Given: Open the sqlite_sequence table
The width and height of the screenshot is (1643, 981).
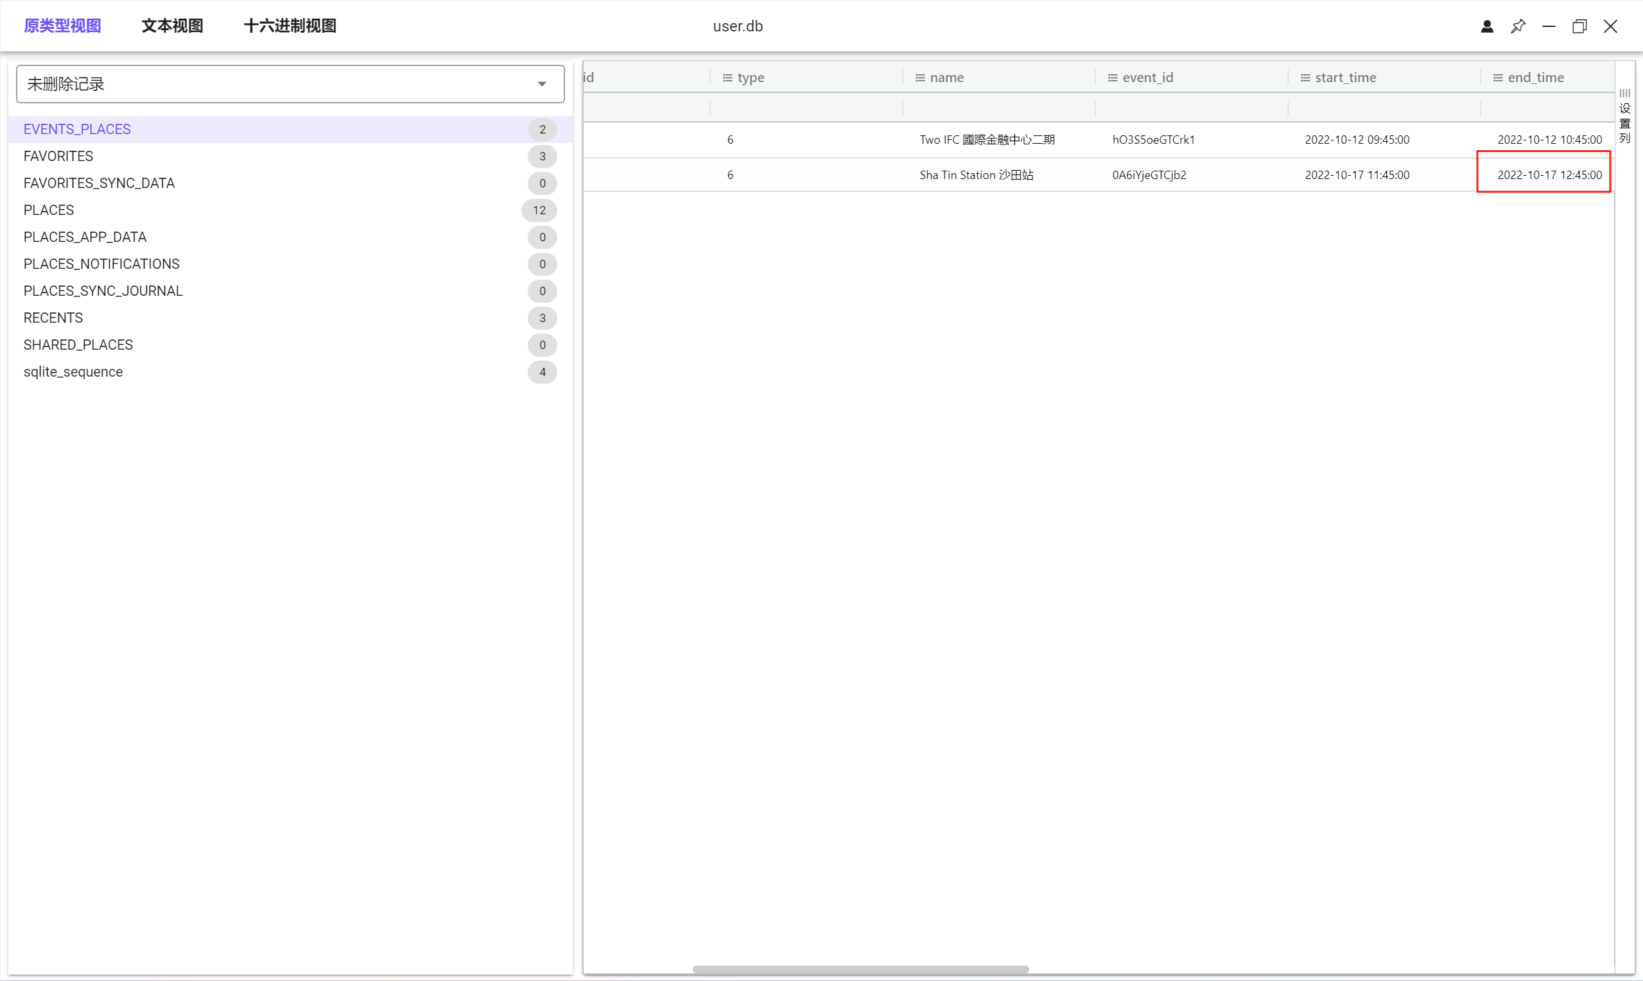Looking at the screenshot, I should coord(73,371).
